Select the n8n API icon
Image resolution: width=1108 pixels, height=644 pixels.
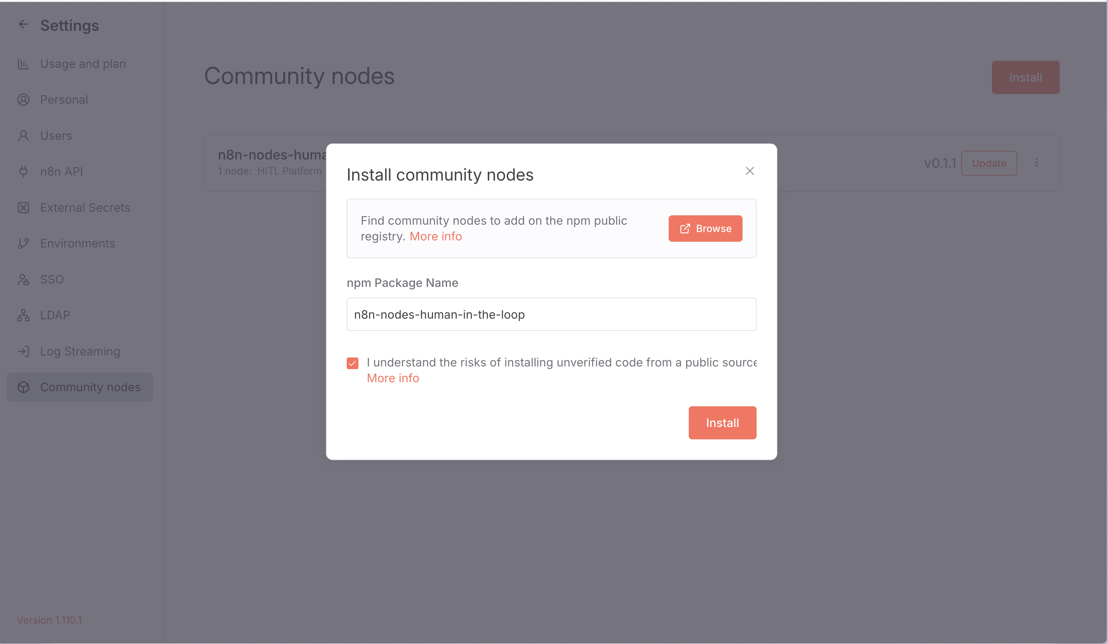click(x=23, y=172)
